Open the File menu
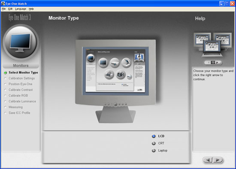 pos(3,9)
